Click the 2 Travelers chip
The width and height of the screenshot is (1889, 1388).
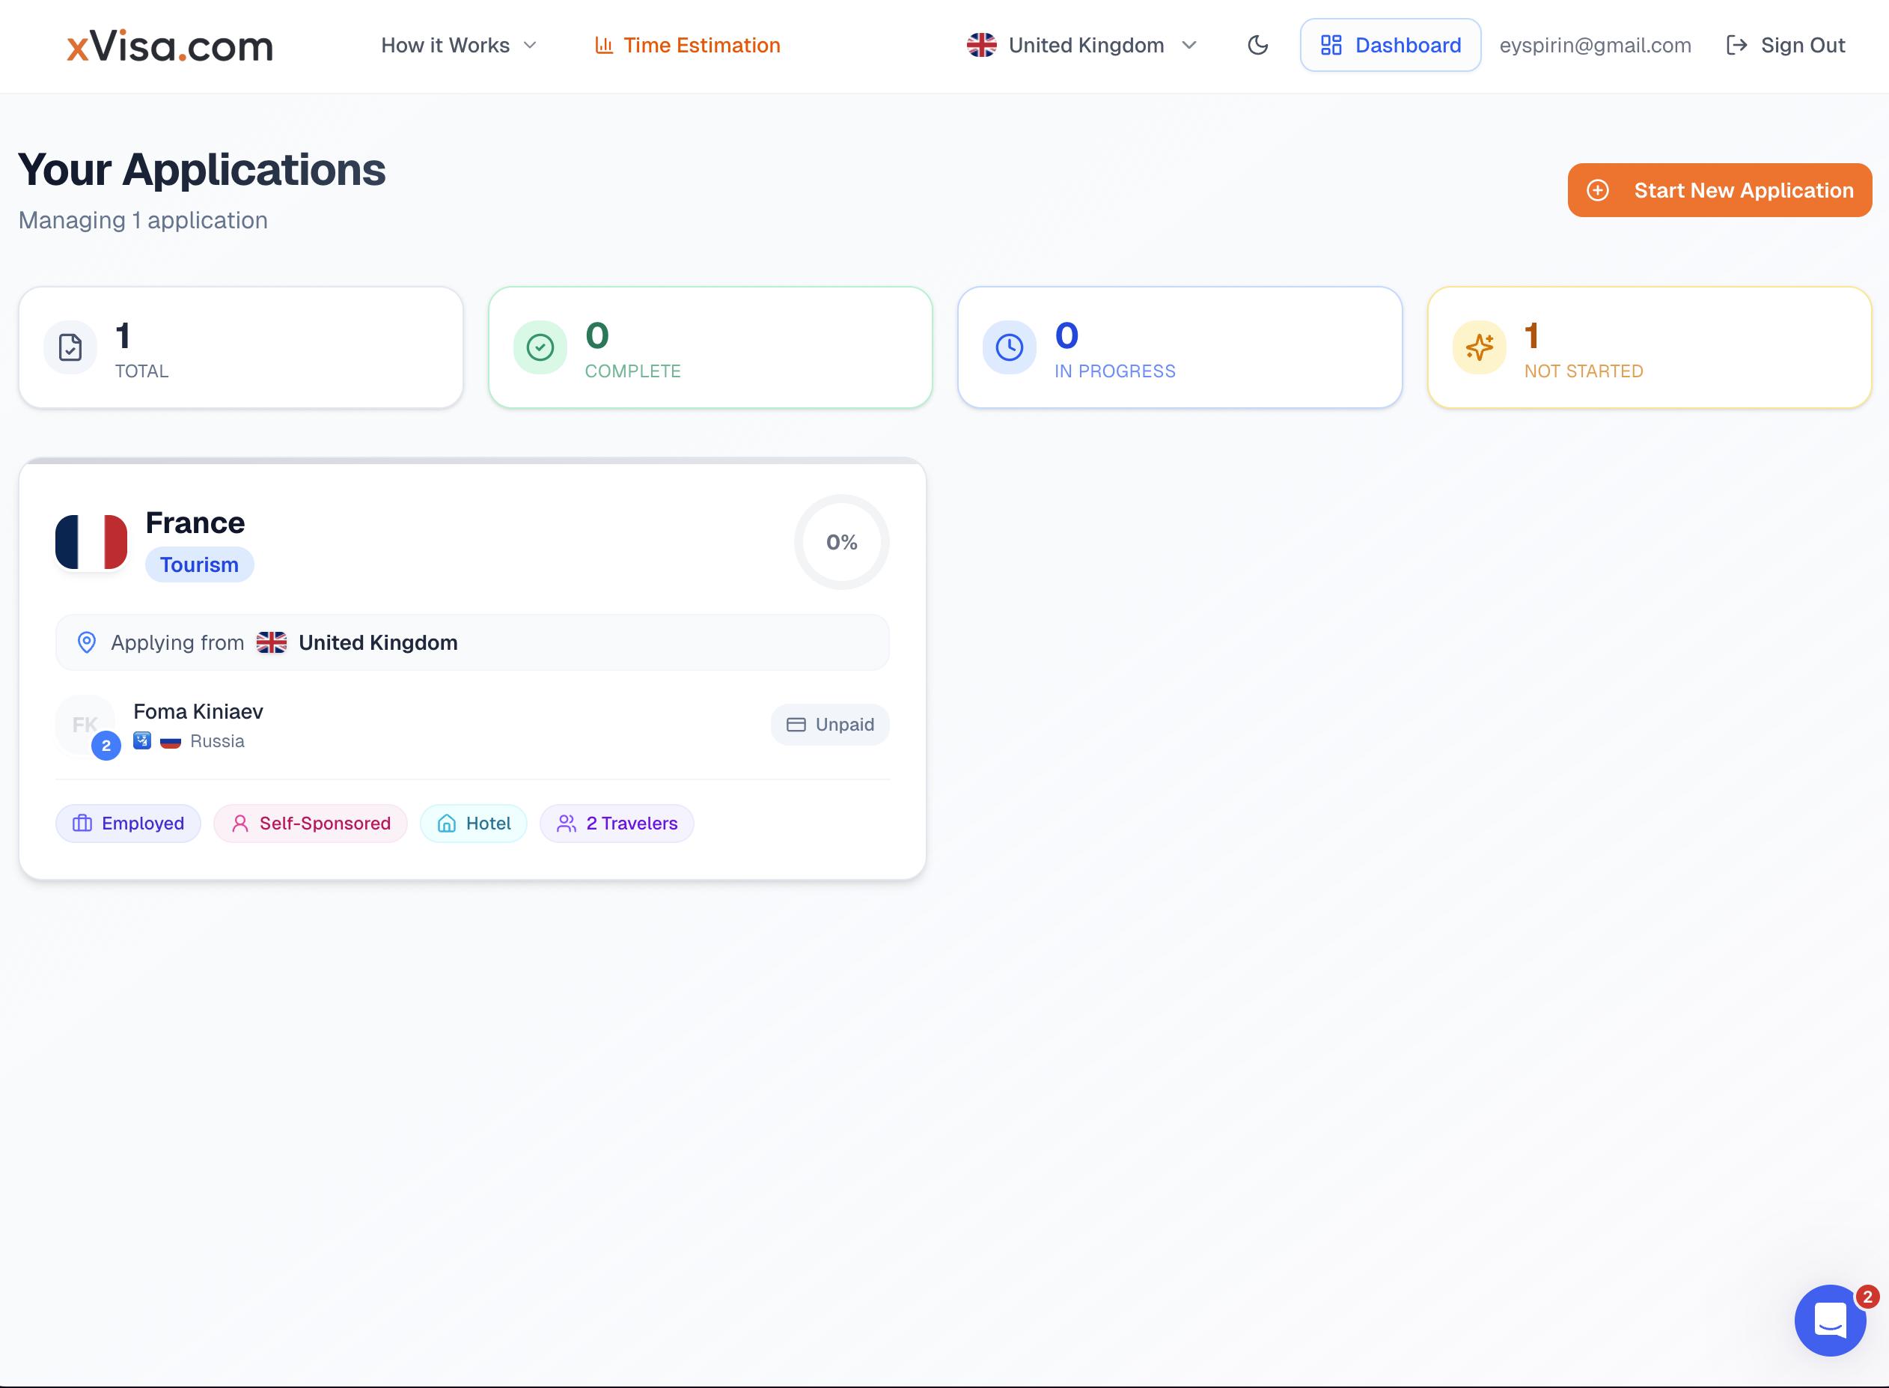(x=617, y=824)
